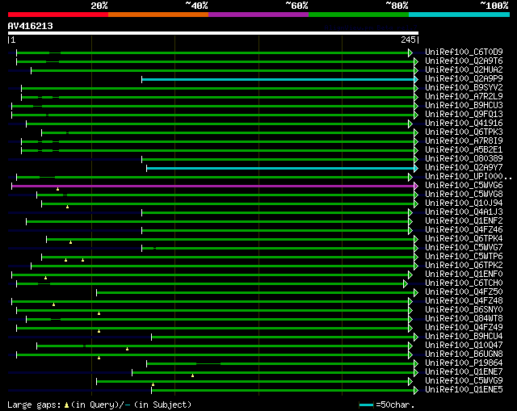Click the magenta C5WVG6 alignment bar
517x411 pixels.
[213, 187]
